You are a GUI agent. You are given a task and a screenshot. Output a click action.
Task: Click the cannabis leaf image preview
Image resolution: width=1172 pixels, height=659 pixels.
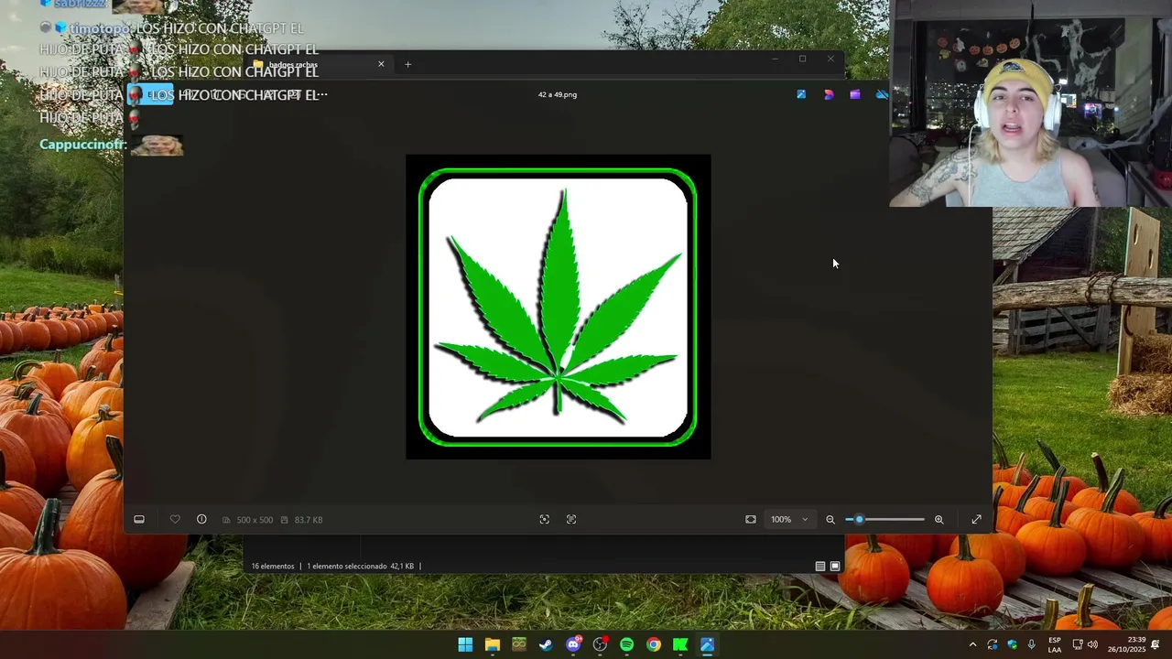click(558, 307)
